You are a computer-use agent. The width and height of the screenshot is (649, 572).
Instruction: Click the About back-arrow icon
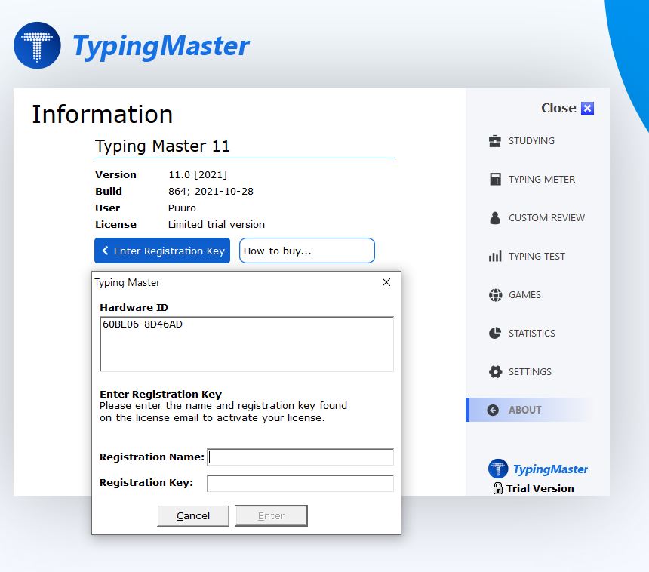[x=493, y=410]
